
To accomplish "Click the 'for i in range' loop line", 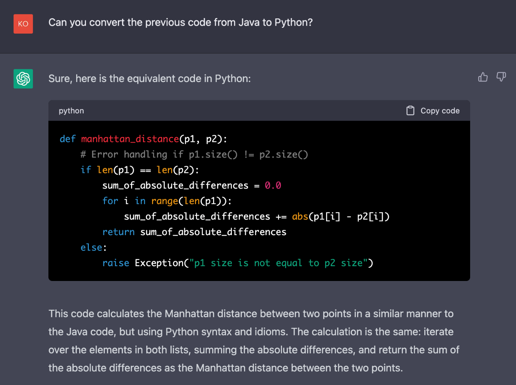I will (x=166, y=201).
